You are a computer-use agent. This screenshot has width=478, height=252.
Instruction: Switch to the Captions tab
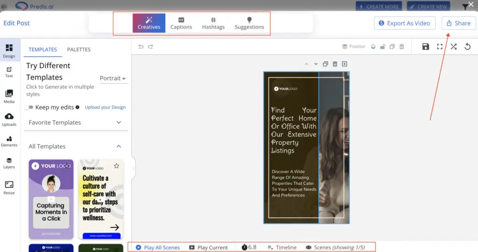[x=181, y=23]
